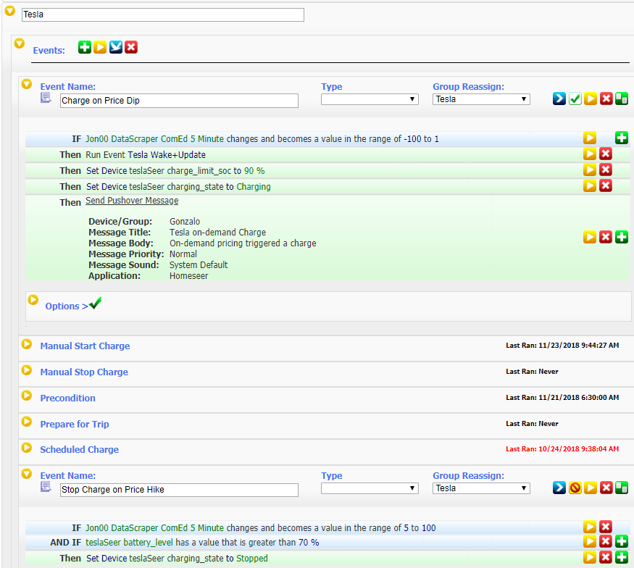Click the blue down-arrow icon beside Events
Screen dimensions: 634x568
tap(115, 47)
